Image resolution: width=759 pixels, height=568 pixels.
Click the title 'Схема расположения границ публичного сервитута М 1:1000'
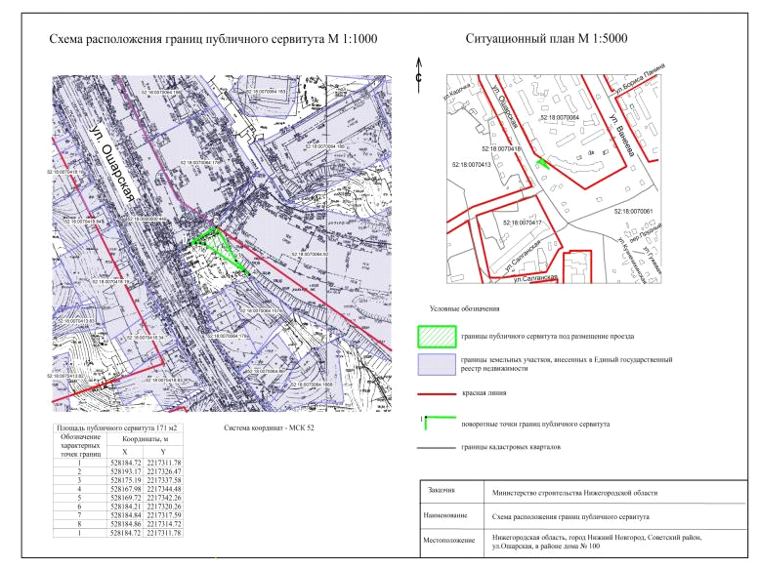pyautogui.click(x=213, y=39)
